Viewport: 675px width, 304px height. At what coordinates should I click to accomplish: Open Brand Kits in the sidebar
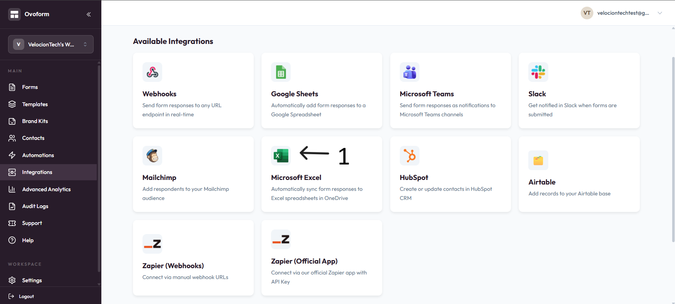pos(49,121)
